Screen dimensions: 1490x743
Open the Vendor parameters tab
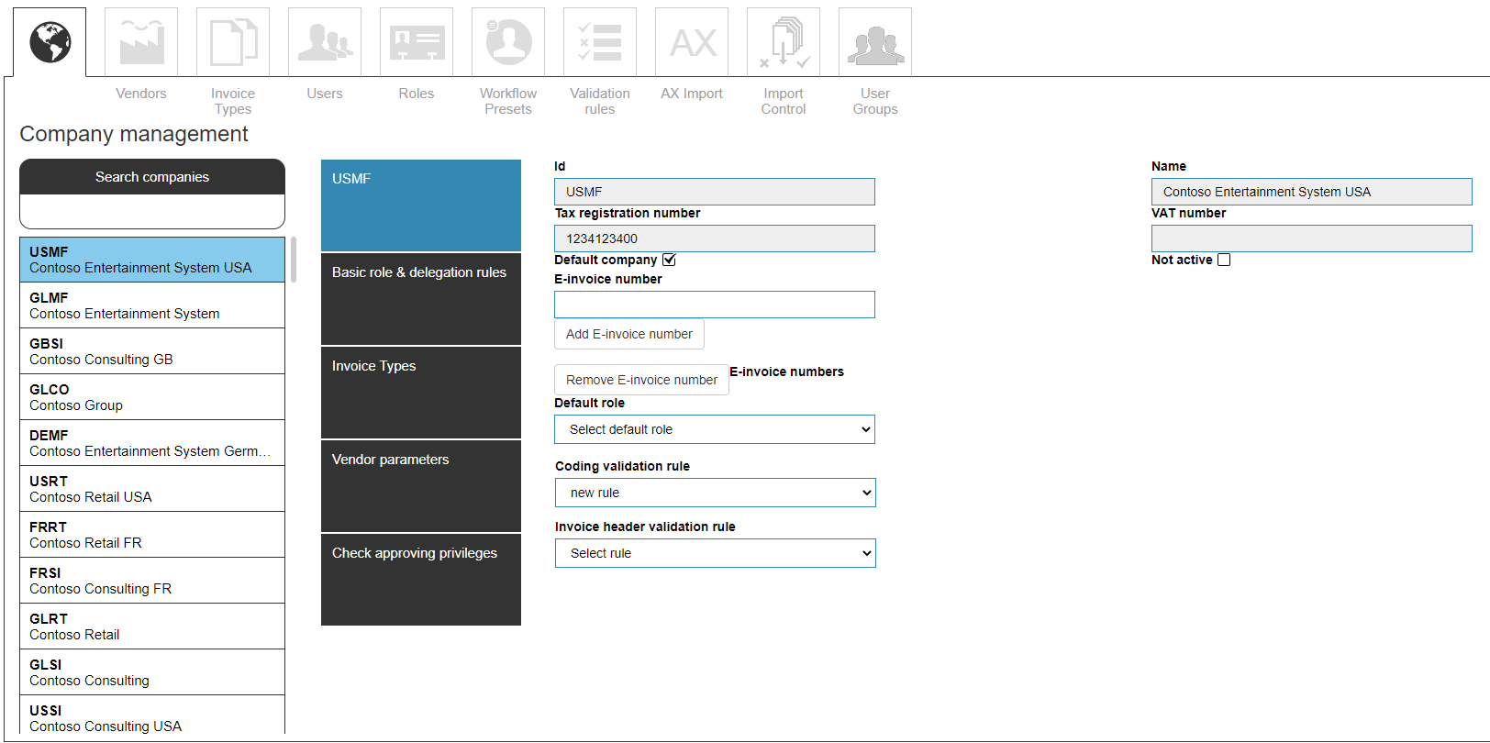[x=421, y=486]
